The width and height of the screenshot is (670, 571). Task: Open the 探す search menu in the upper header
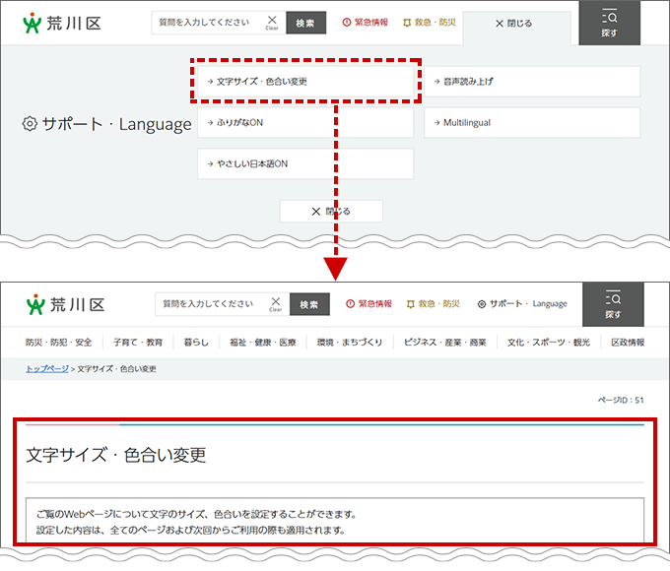click(x=609, y=23)
